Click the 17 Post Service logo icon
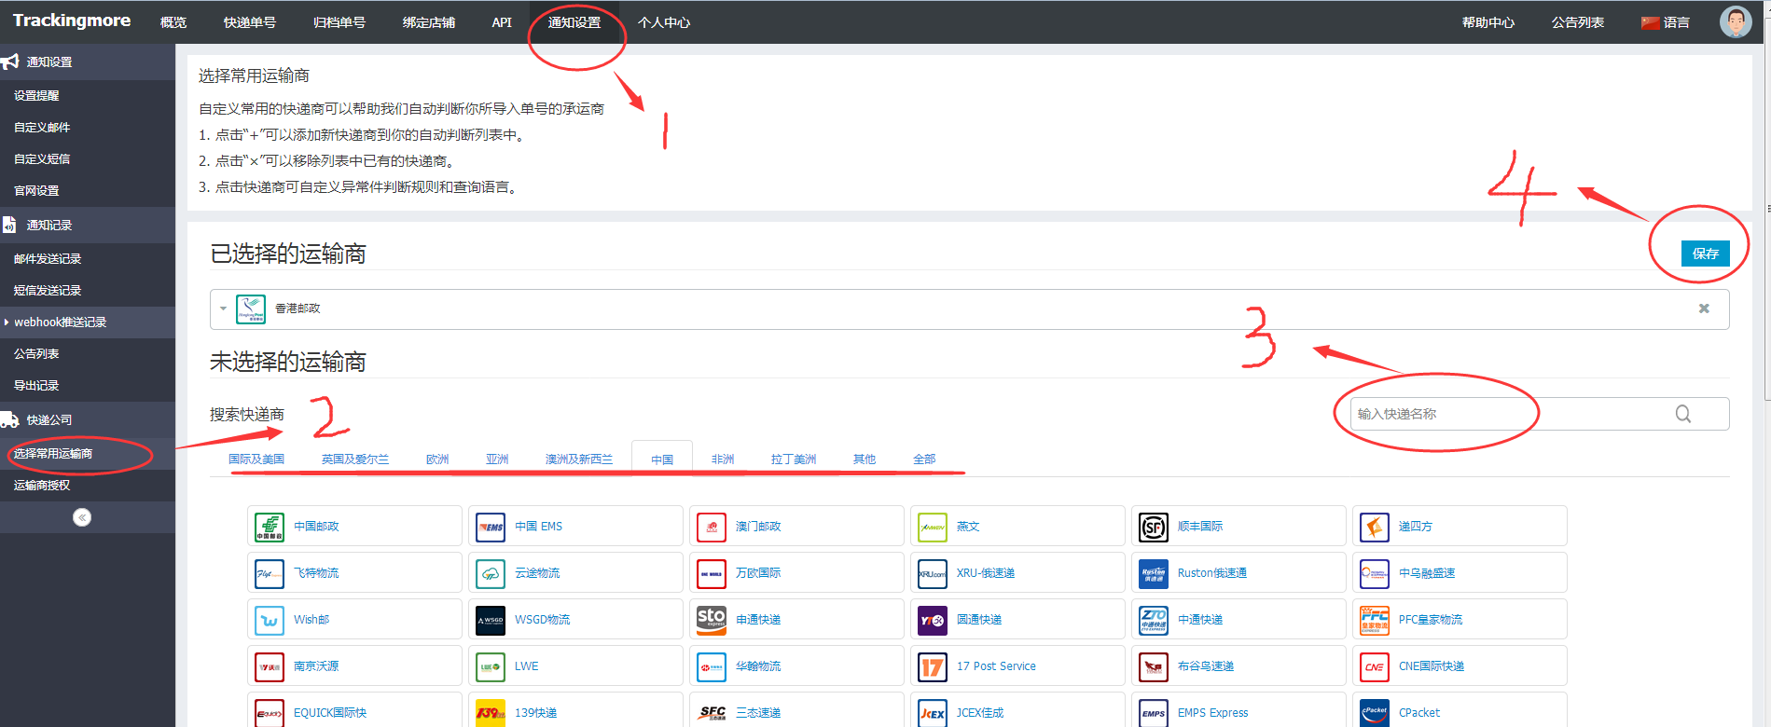 (933, 666)
